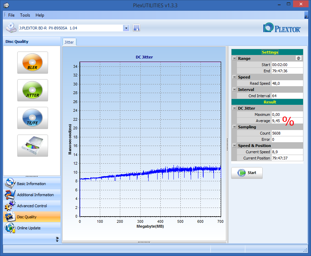Click the PlexUTILITIES app icon in title bar
Viewport: 311px width, 256px height.
(x=6, y=5)
